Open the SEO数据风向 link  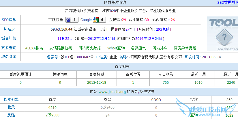(228, 2)
